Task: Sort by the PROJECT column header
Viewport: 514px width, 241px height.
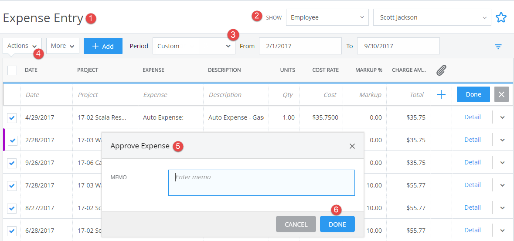Action: (x=88, y=70)
